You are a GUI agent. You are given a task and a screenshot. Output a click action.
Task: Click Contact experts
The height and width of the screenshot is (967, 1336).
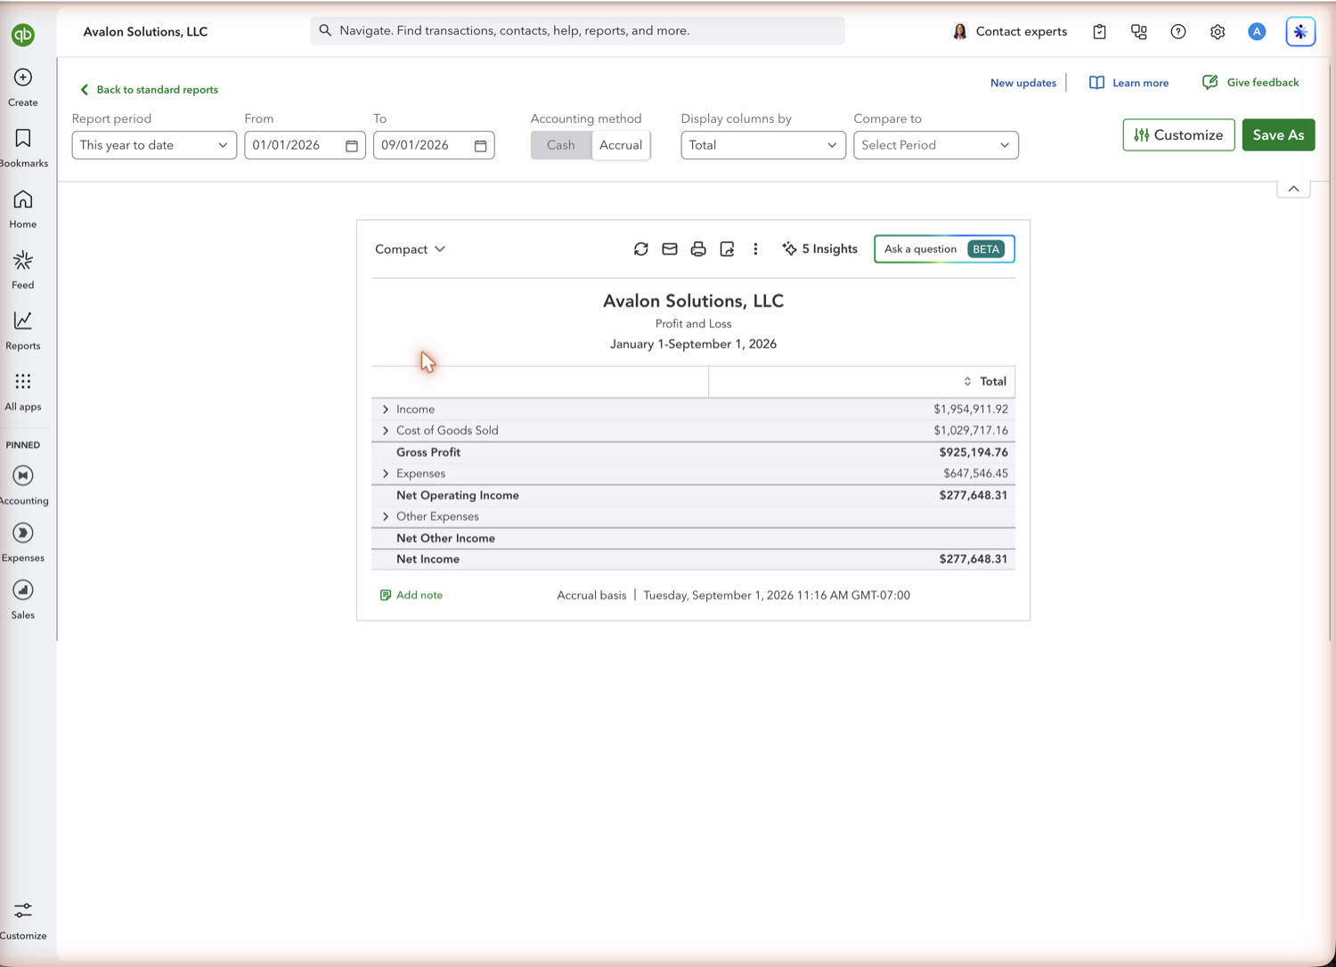[1010, 32]
